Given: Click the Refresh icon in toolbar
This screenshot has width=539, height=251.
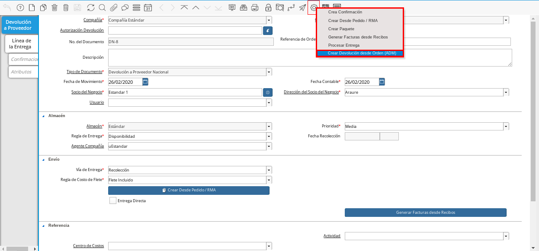Looking at the screenshot, I should click(x=90, y=7).
